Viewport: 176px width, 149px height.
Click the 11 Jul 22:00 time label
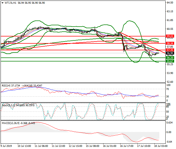[58, 146]
